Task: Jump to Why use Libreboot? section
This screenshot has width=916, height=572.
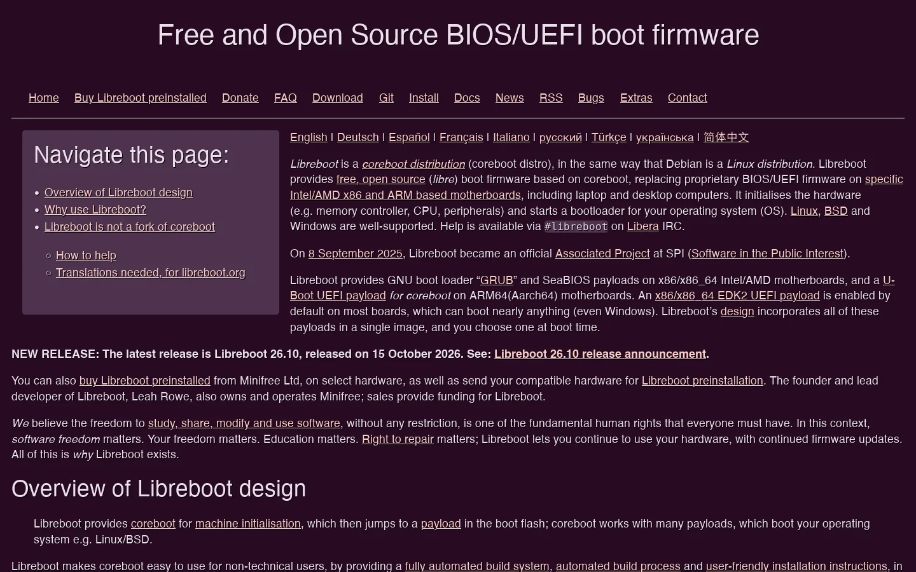Action: (95, 210)
